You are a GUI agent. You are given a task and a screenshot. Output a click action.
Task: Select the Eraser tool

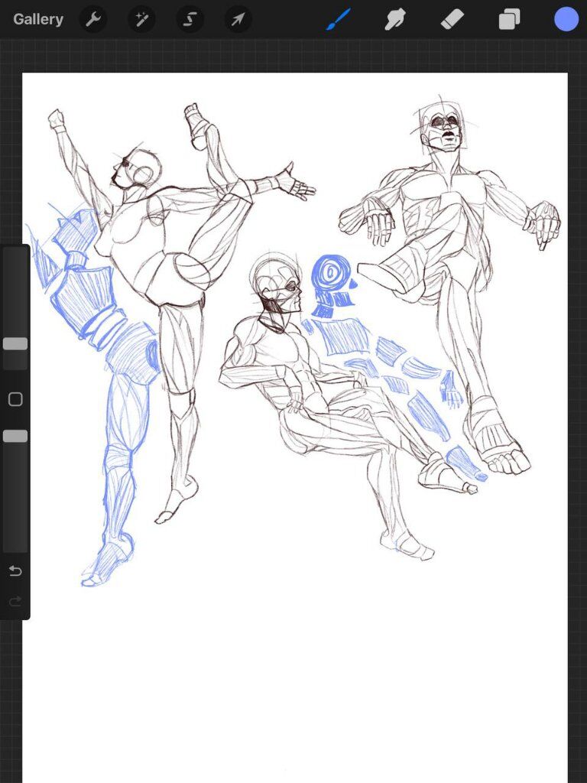(x=452, y=19)
